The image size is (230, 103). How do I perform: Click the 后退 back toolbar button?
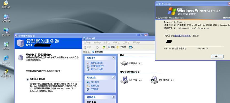click(88, 47)
